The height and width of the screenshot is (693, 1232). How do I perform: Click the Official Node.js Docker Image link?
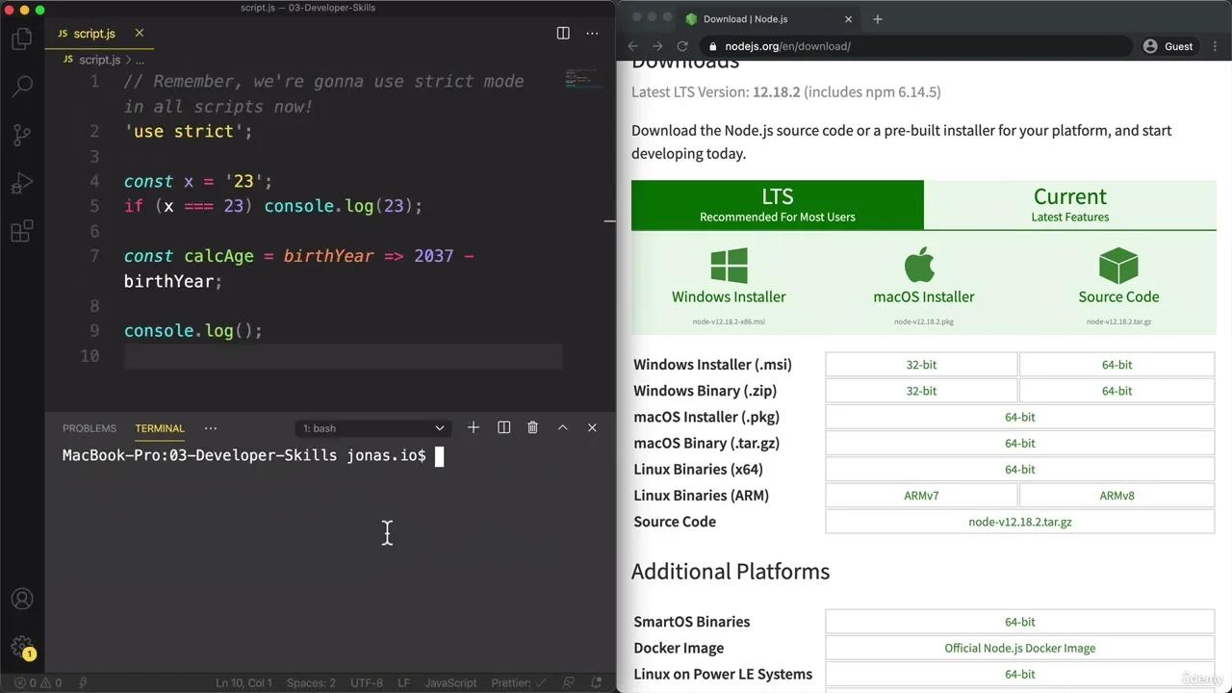(1019, 648)
